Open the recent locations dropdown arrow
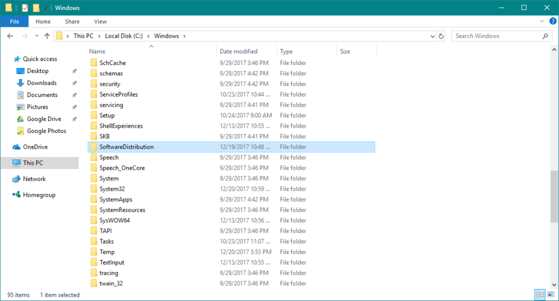 (37, 36)
